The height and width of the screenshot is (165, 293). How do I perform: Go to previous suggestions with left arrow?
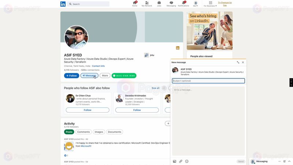coord(164,88)
